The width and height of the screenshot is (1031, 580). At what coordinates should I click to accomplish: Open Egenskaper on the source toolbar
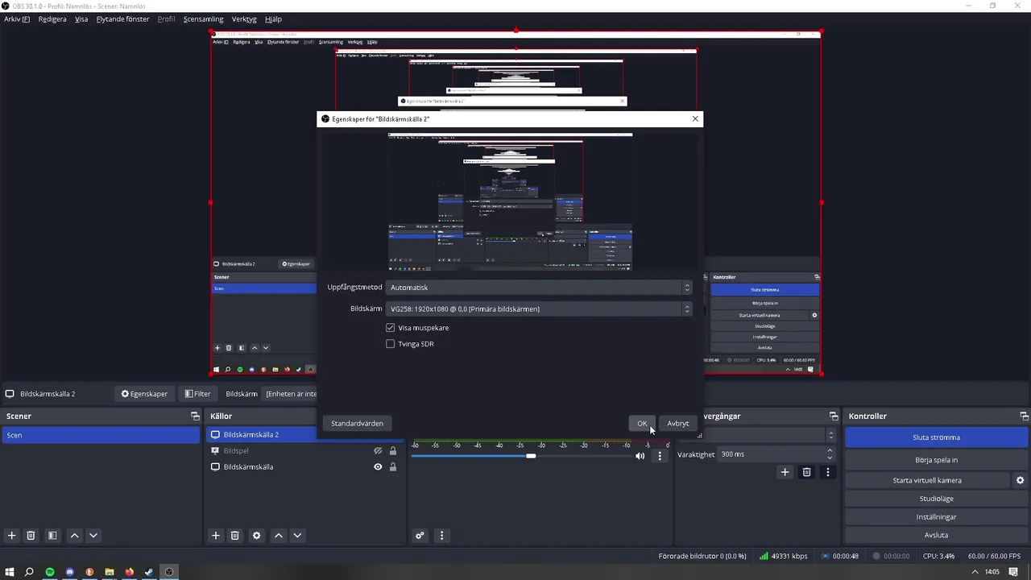(x=145, y=394)
